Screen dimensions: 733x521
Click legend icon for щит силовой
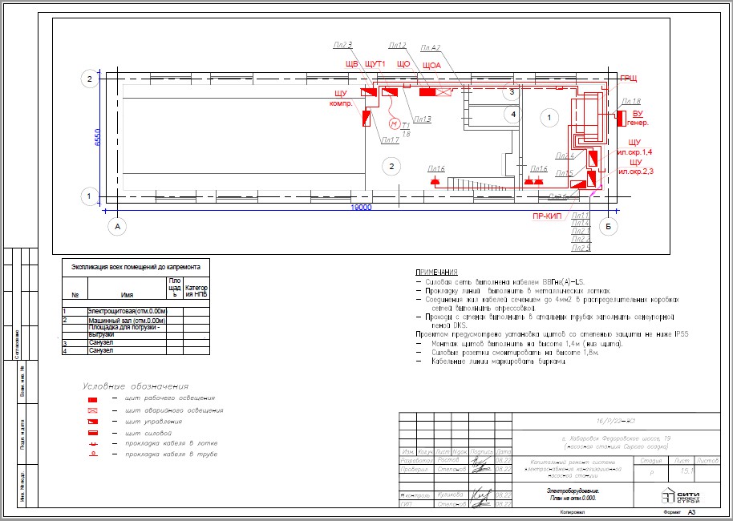(x=92, y=433)
